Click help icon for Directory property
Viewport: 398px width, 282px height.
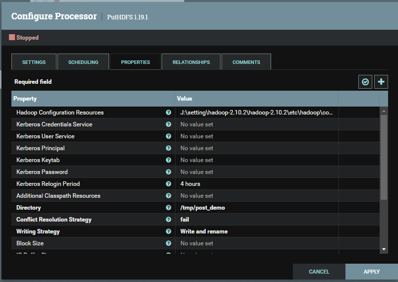[169, 208]
